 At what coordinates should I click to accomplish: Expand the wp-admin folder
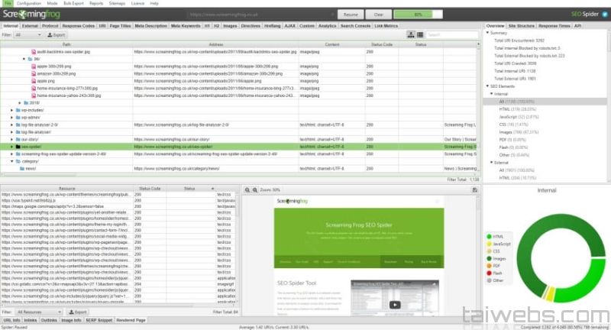click(x=11, y=118)
